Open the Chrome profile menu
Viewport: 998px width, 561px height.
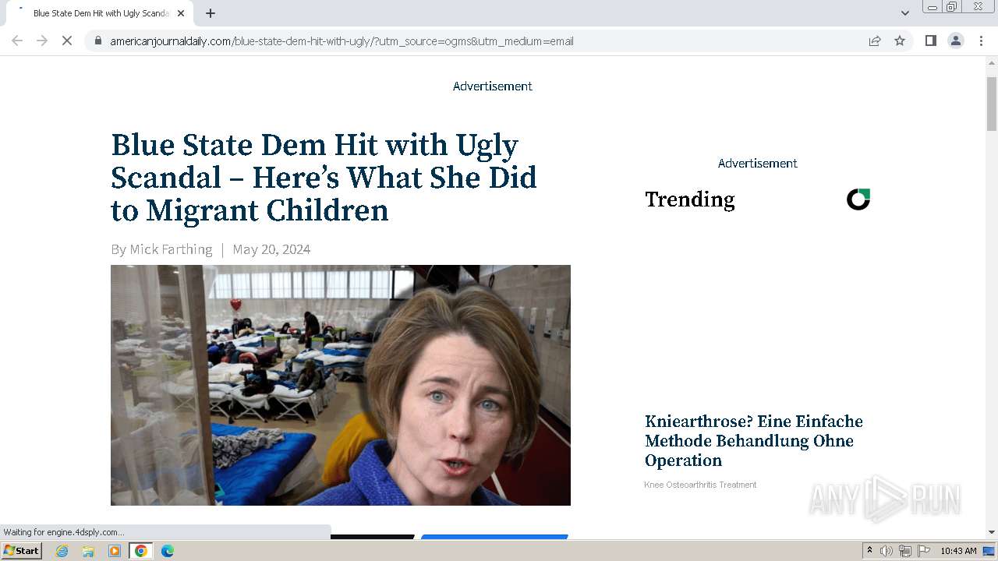955,41
